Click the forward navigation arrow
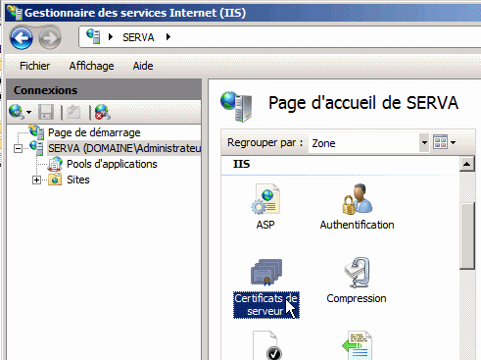This screenshot has width=481, height=360. click(x=50, y=38)
